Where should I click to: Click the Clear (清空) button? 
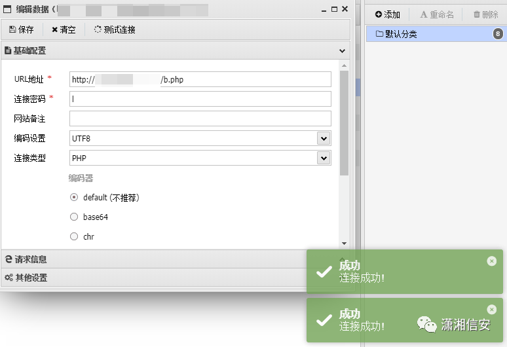(x=64, y=29)
